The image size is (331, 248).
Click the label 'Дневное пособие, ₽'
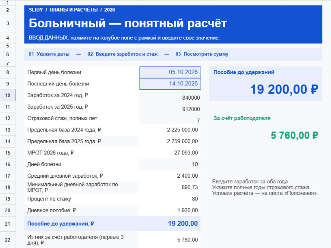[51, 210]
